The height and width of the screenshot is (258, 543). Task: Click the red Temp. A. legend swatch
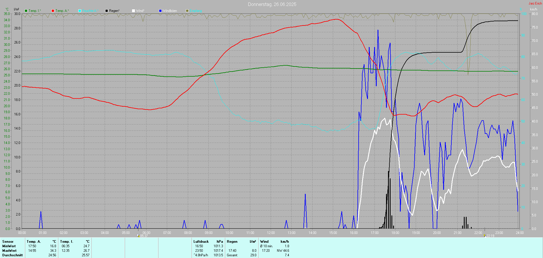[53, 11]
